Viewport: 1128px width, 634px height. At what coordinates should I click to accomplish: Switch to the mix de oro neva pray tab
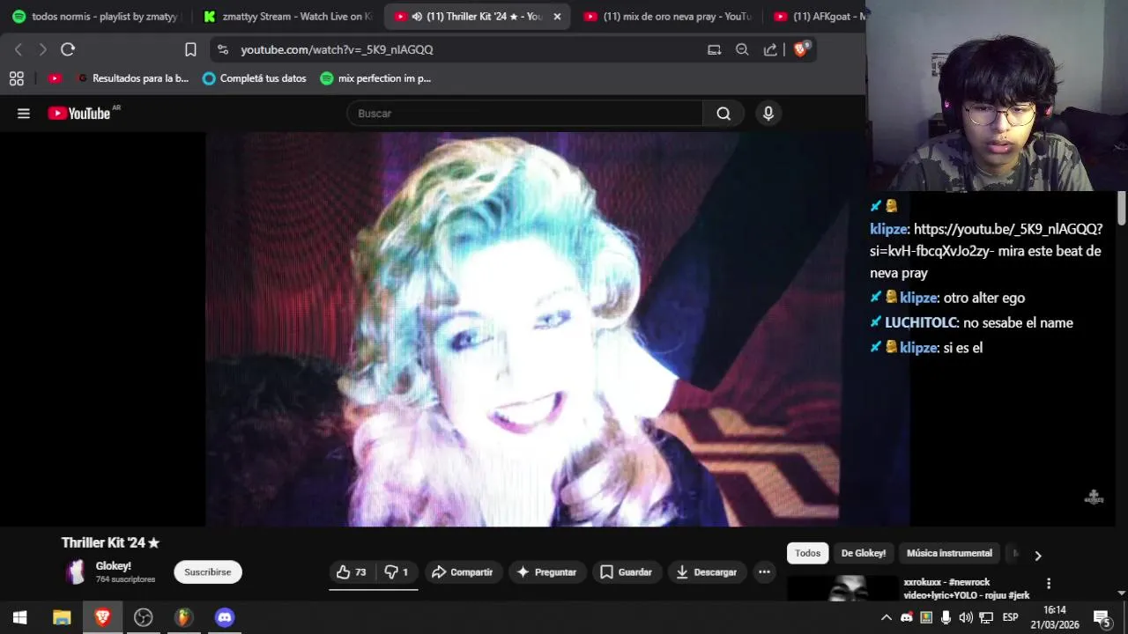[x=667, y=17]
